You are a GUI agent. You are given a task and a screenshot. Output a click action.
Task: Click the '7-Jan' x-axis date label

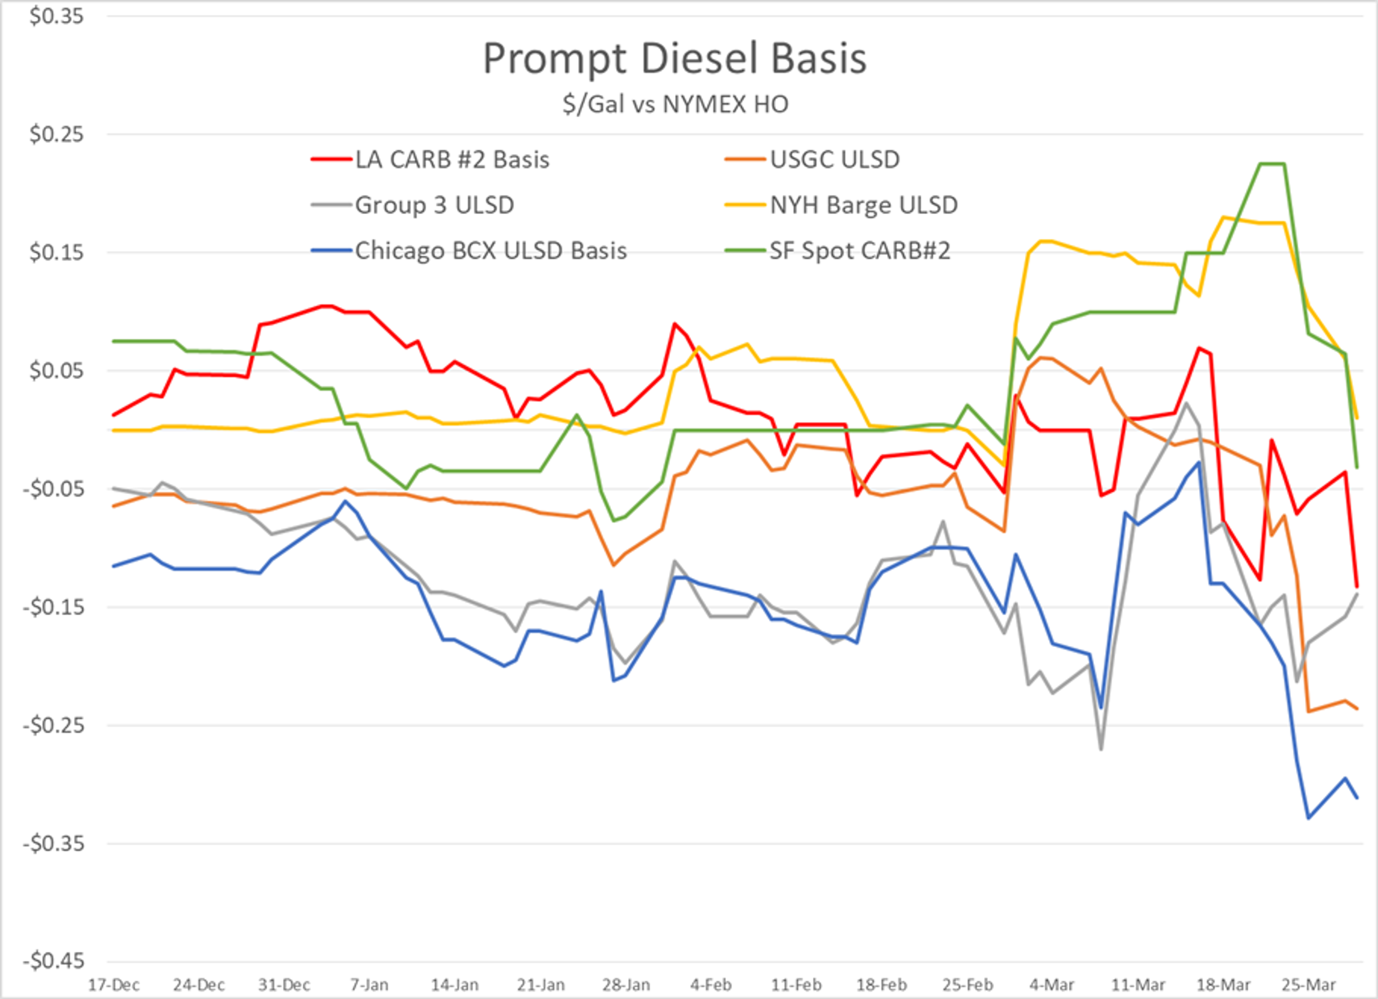click(369, 984)
